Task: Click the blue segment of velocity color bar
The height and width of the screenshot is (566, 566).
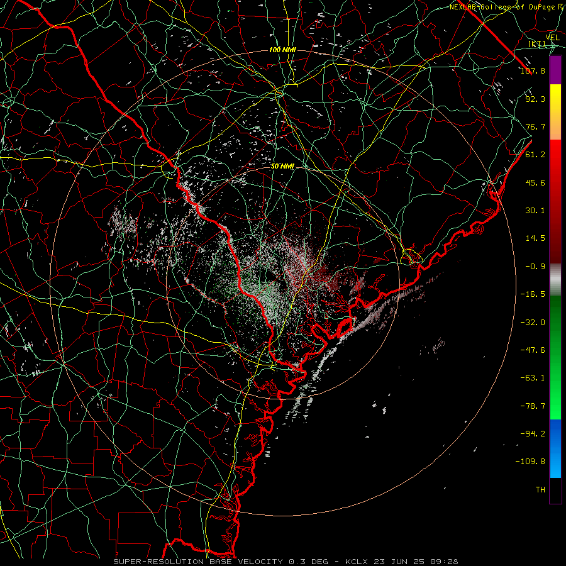Action: (555, 448)
